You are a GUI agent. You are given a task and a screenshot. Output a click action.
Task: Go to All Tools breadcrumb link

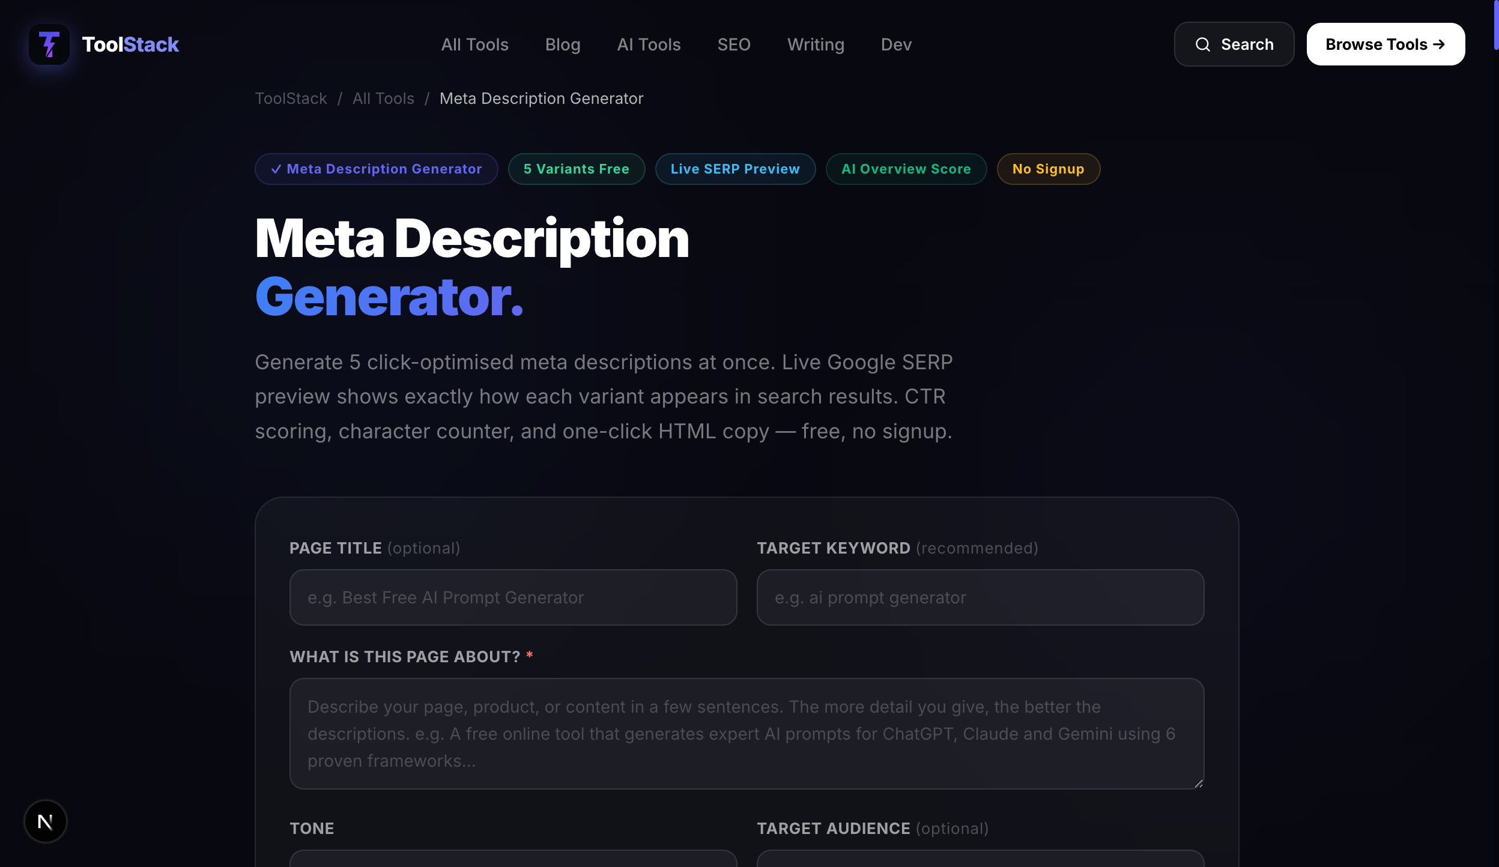tap(383, 98)
